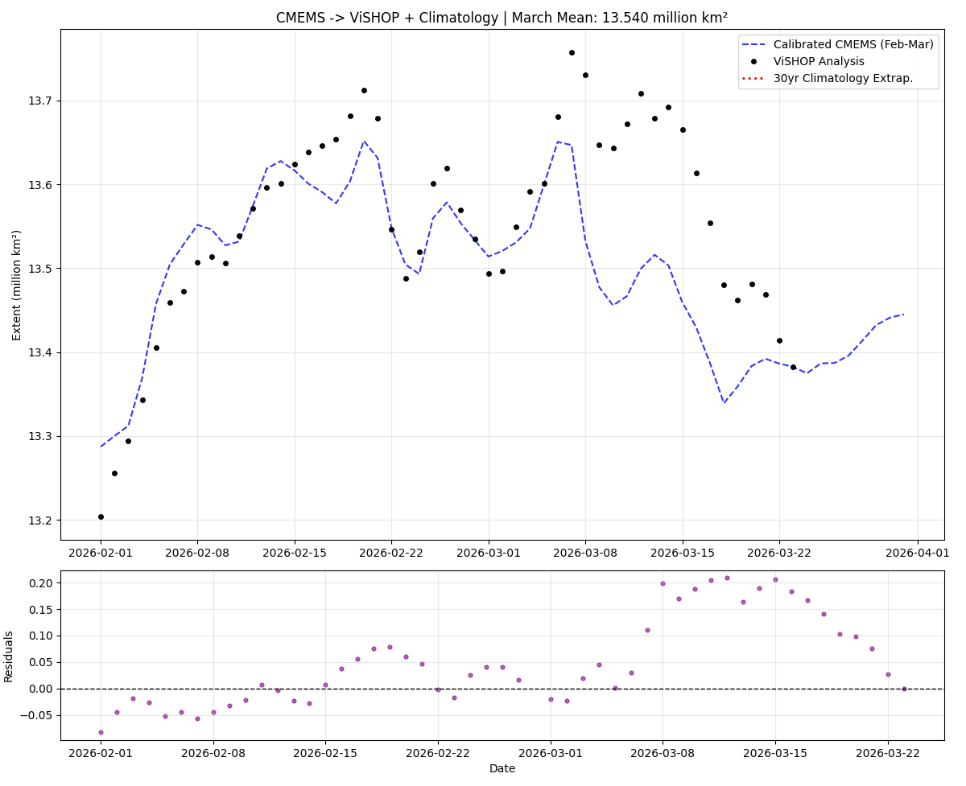Viewport: 966px width, 786px height.
Task: Click the 'ViSHOP Analysis' legend entry
Action: [x=819, y=61]
